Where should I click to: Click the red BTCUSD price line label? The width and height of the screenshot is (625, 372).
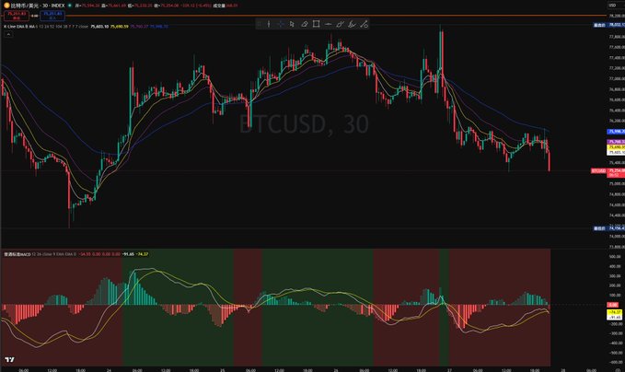click(x=598, y=170)
